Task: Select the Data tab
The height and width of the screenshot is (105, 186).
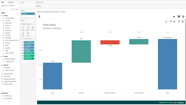Action: pos(2,2)
